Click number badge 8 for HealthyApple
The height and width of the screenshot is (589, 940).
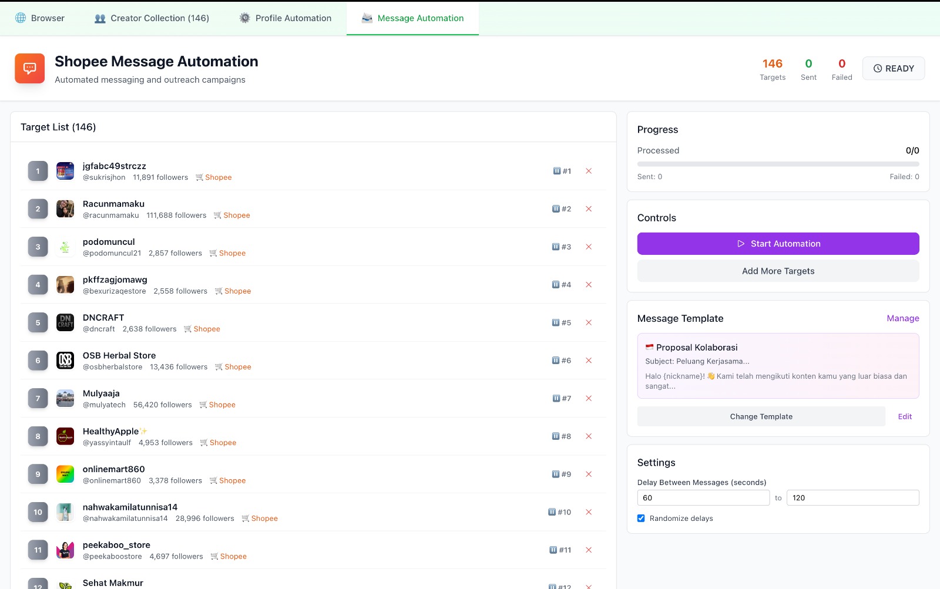tap(38, 436)
